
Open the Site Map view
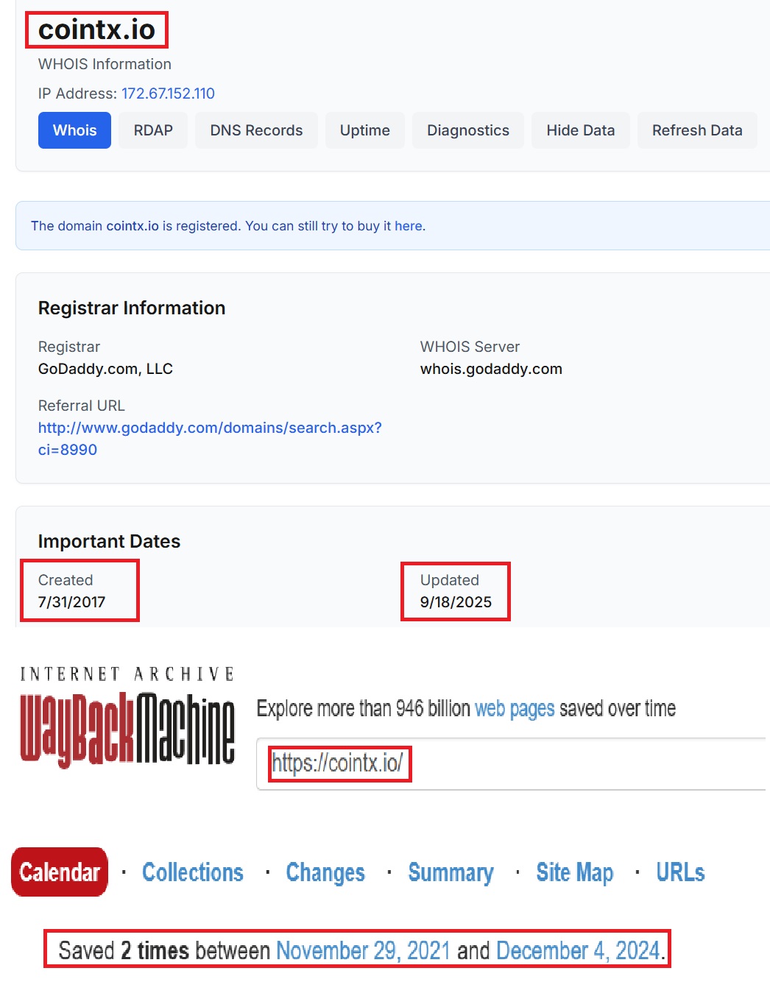(x=574, y=872)
